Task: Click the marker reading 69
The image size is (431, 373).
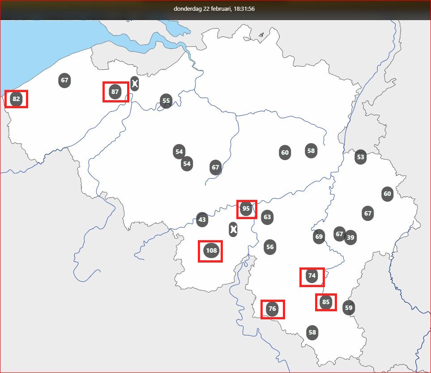Action: coord(319,237)
